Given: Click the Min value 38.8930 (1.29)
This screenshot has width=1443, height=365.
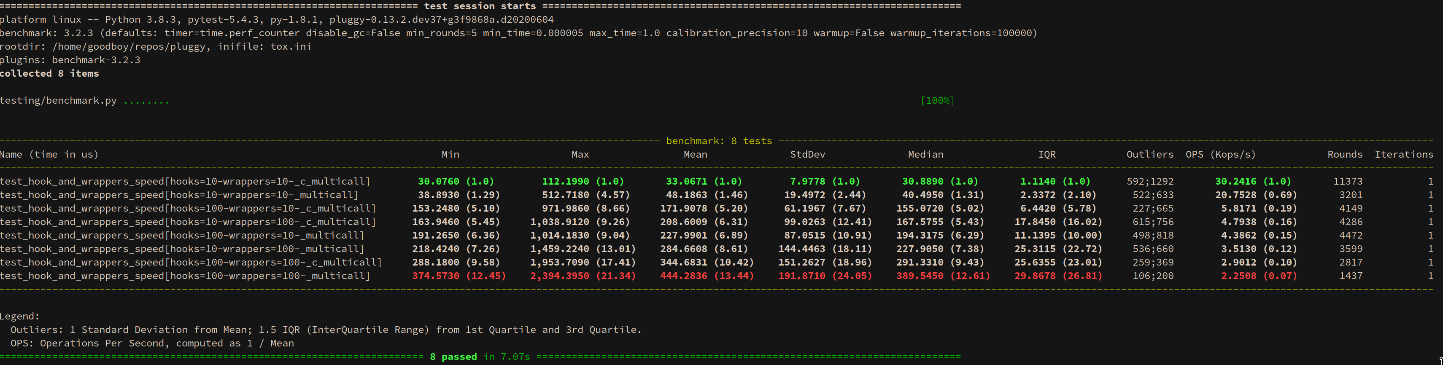Looking at the screenshot, I should click(459, 195).
